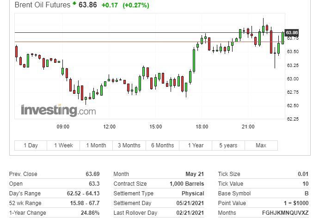Image resolution: width=313 pixels, height=224 pixels.
Task: Click the Brent Oil Futures title
Action: [x=43, y=5]
